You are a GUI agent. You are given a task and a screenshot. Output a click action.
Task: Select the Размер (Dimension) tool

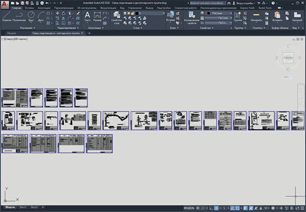[97, 16]
